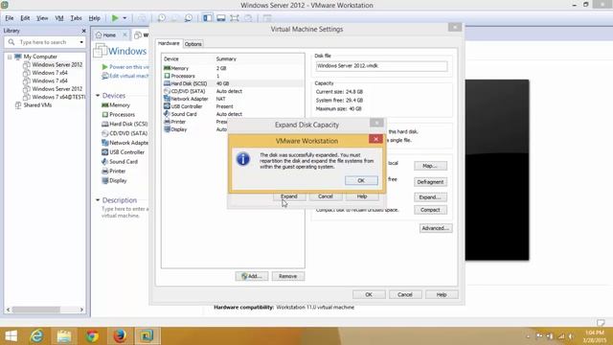Click the Disk file input field
This screenshot has height=345, width=613.
click(381, 66)
